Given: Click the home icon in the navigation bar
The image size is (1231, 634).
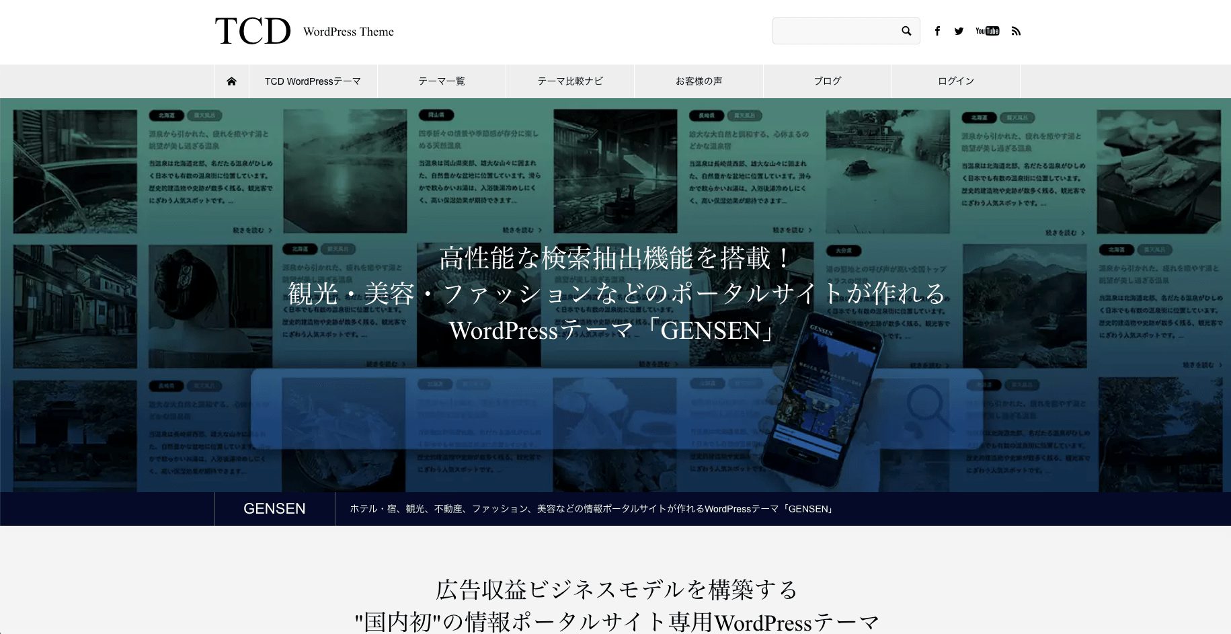Looking at the screenshot, I should pos(231,81).
